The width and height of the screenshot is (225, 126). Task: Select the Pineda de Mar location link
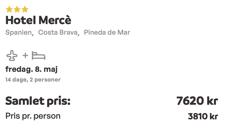tap(107, 32)
